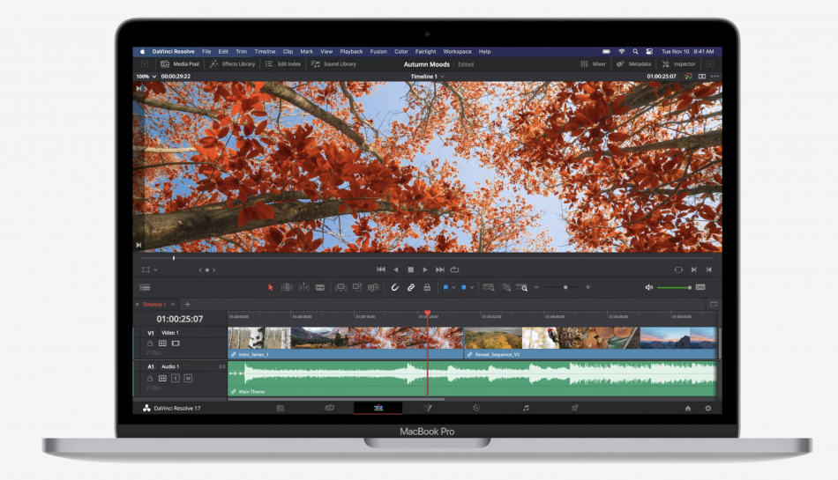The height and width of the screenshot is (480, 838).
Task: Toggle Auto Track Selector on Audio 1
Action: coord(162,378)
